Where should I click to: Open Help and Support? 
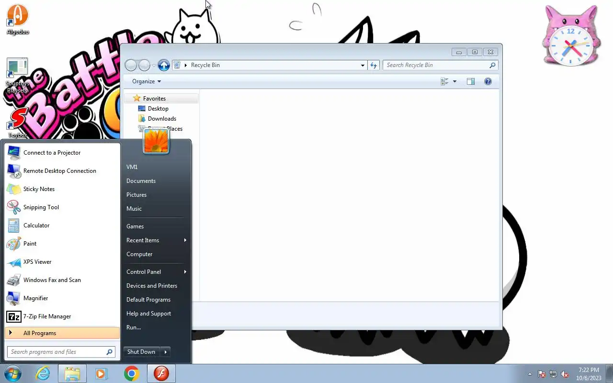click(x=156, y=314)
